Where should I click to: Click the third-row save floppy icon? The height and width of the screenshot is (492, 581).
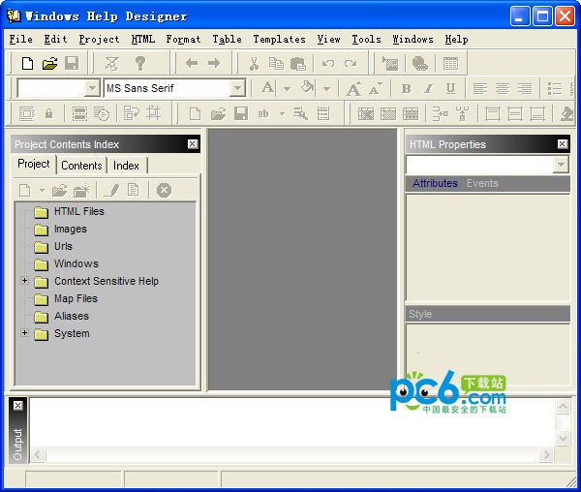[241, 113]
